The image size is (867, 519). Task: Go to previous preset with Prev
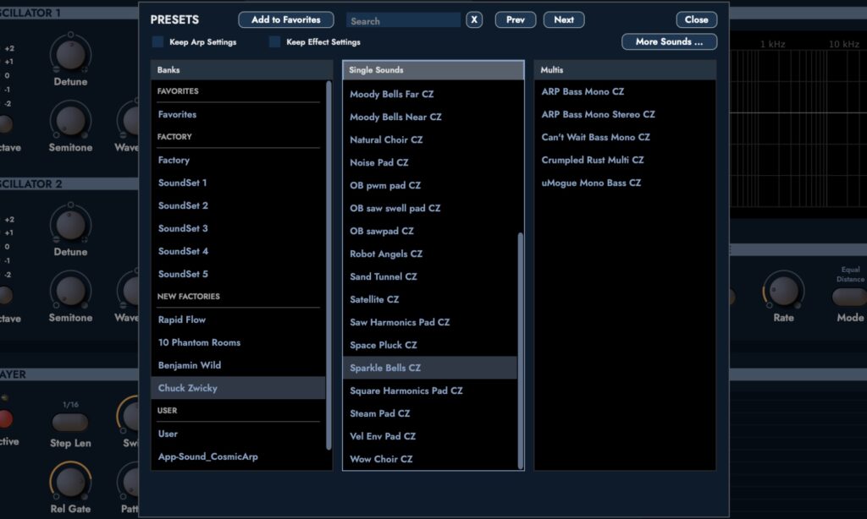516,20
